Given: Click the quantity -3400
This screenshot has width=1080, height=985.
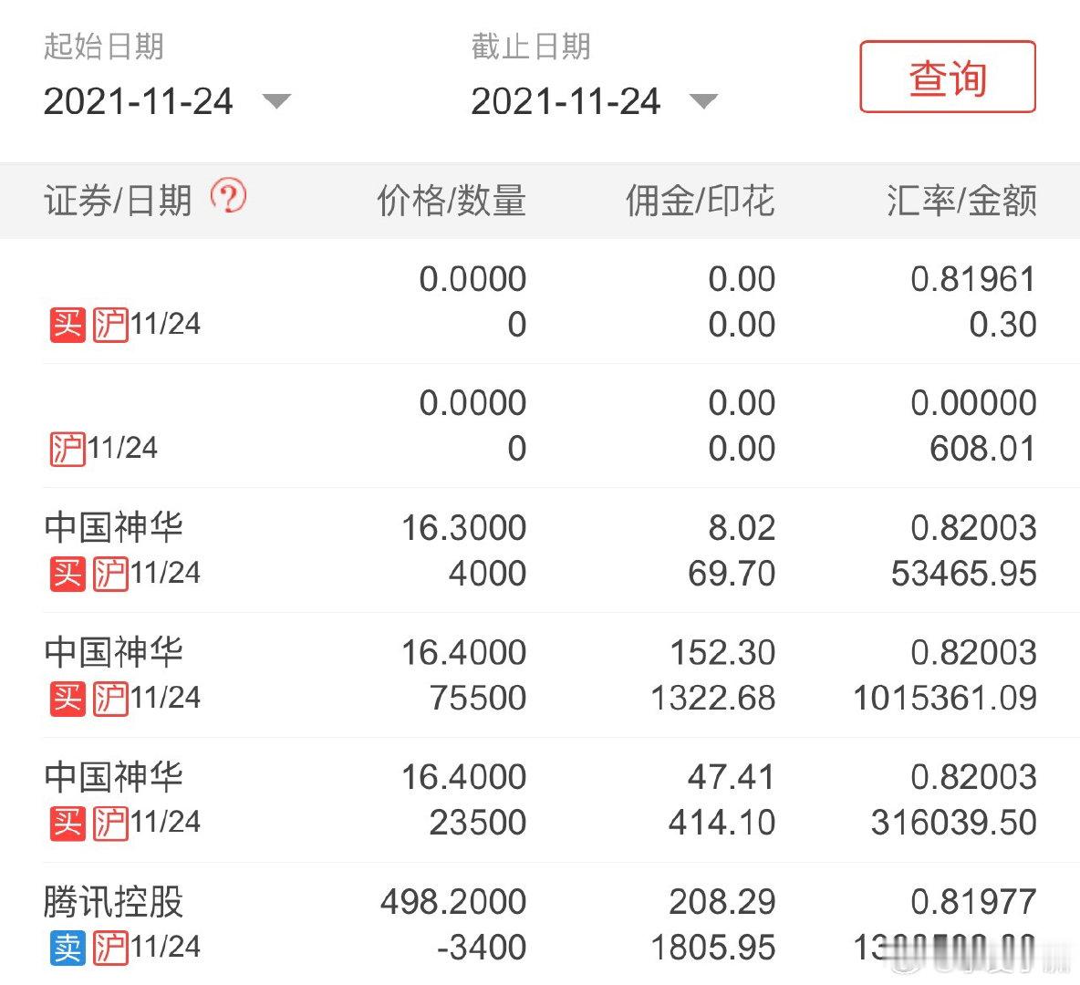Looking at the screenshot, I should click(x=483, y=948).
